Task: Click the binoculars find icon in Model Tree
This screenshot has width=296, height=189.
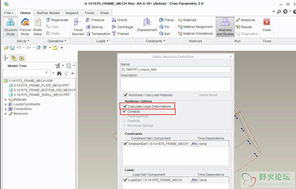Action: [x=59, y=74]
